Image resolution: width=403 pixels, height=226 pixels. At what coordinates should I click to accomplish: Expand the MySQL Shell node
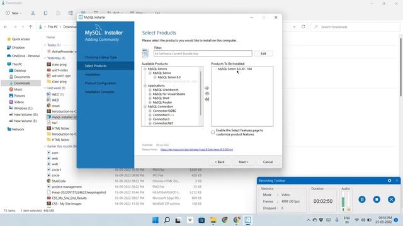pos(150,98)
